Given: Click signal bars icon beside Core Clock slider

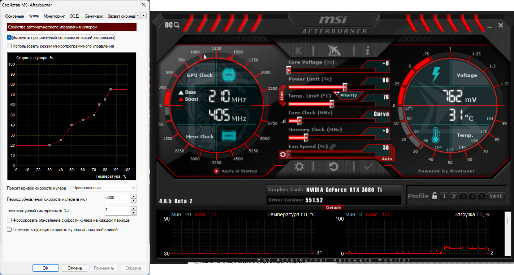Looking at the screenshot, I should 284,121.
